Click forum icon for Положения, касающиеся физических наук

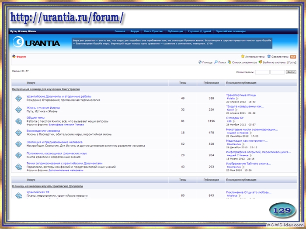click(18, 155)
